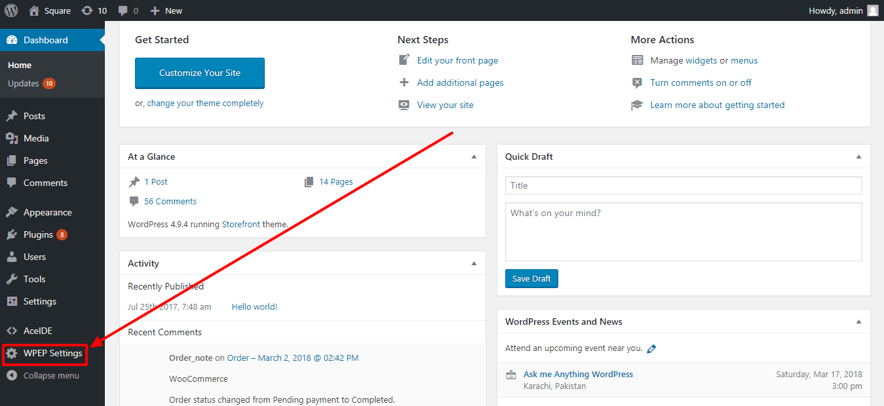
Task: Click the add additional pages plus icon
Action: point(404,83)
